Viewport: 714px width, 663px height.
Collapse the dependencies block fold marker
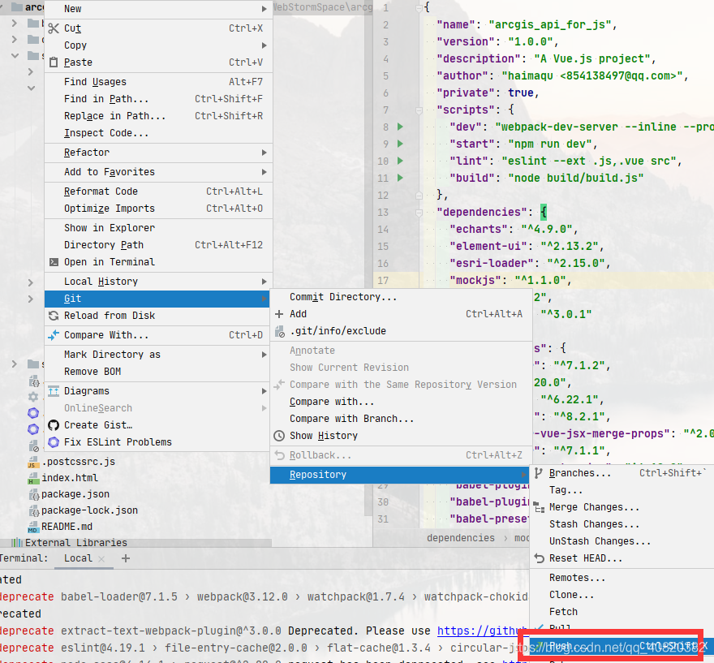[x=419, y=212]
